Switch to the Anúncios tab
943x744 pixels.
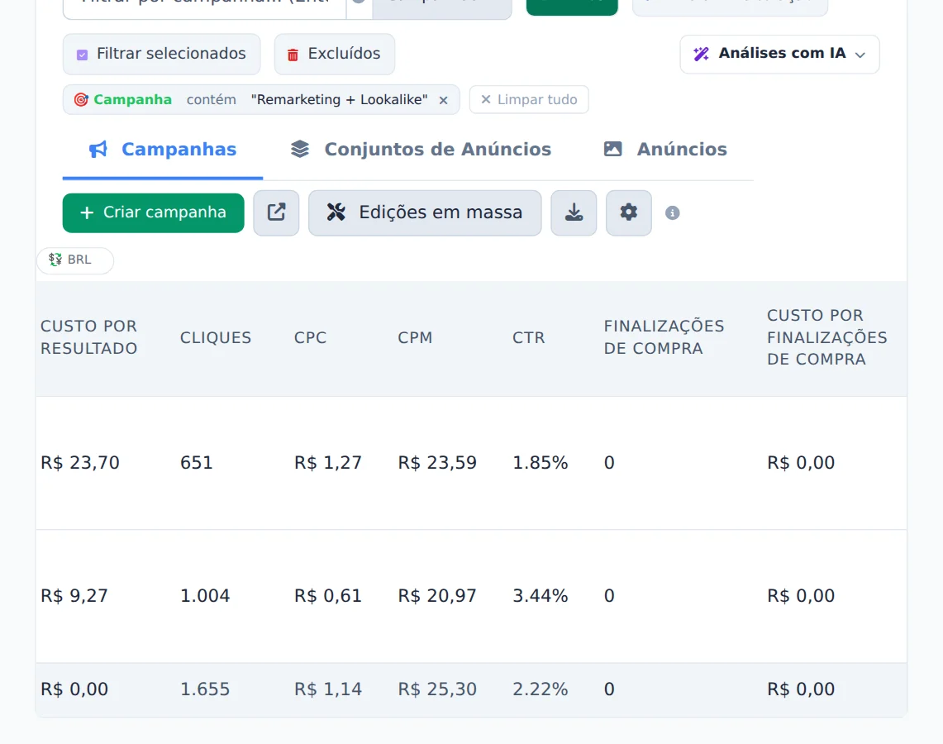pos(665,149)
